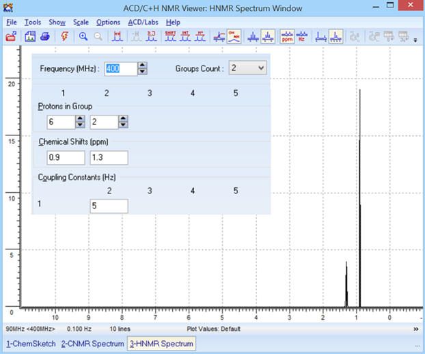Image resolution: width=425 pixels, height=354 pixels.
Task: Decrease the Frequency value with down arrow
Action: (142, 72)
